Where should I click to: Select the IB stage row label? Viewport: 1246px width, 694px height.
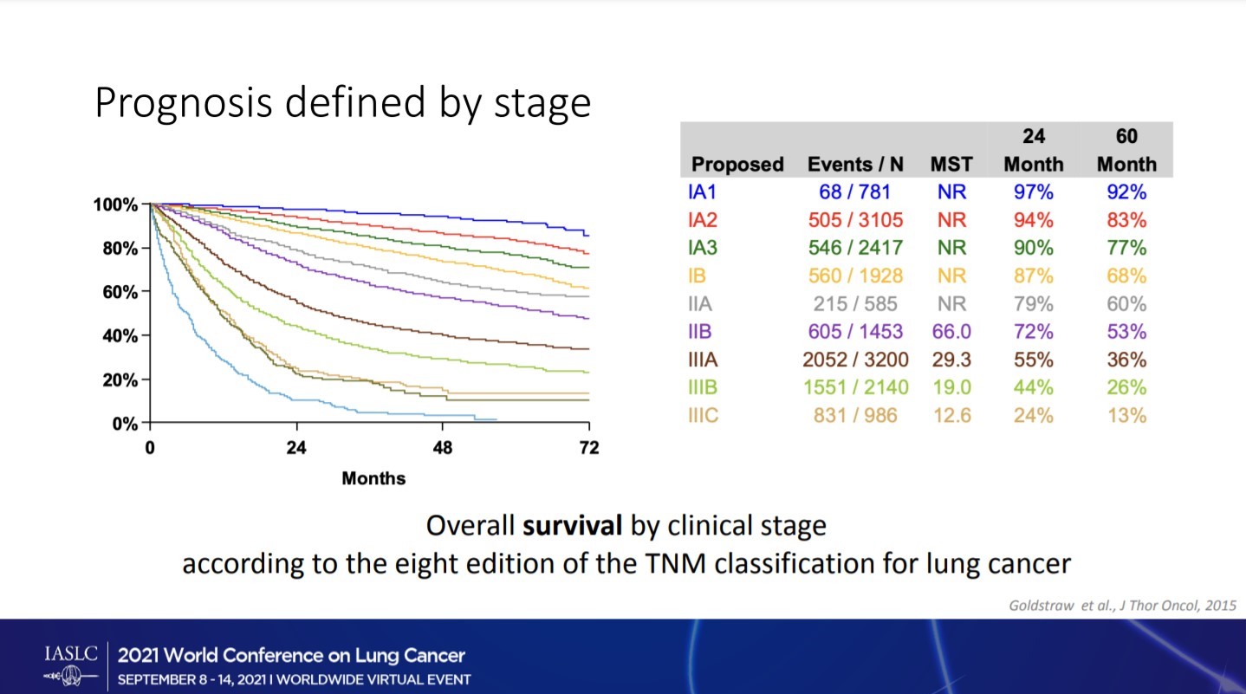tap(698, 276)
